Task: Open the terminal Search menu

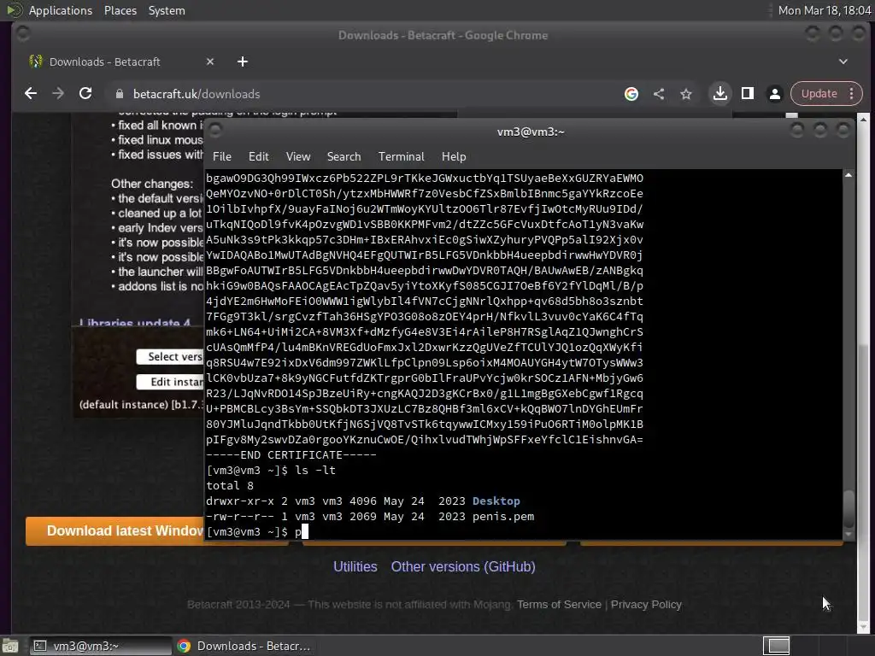Action: [344, 157]
